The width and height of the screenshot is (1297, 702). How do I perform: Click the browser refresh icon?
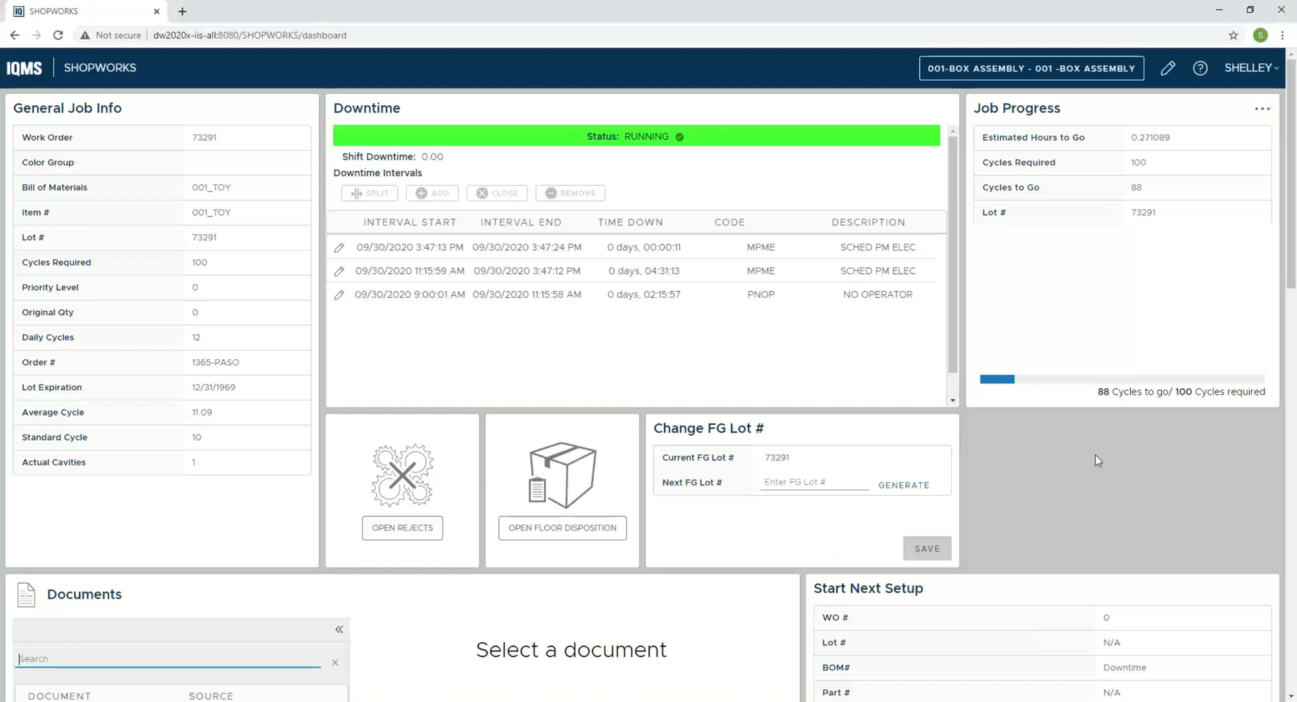pyautogui.click(x=58, y=34)
